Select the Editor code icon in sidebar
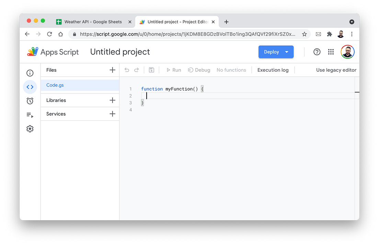This screenshot has width=379, height=246. coord(30,87)
